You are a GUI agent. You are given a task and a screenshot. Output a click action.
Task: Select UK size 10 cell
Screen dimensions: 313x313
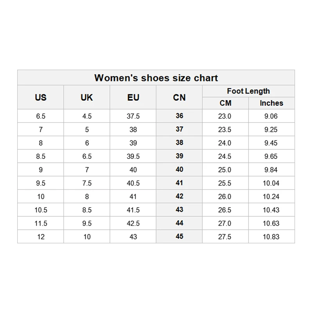87,237
